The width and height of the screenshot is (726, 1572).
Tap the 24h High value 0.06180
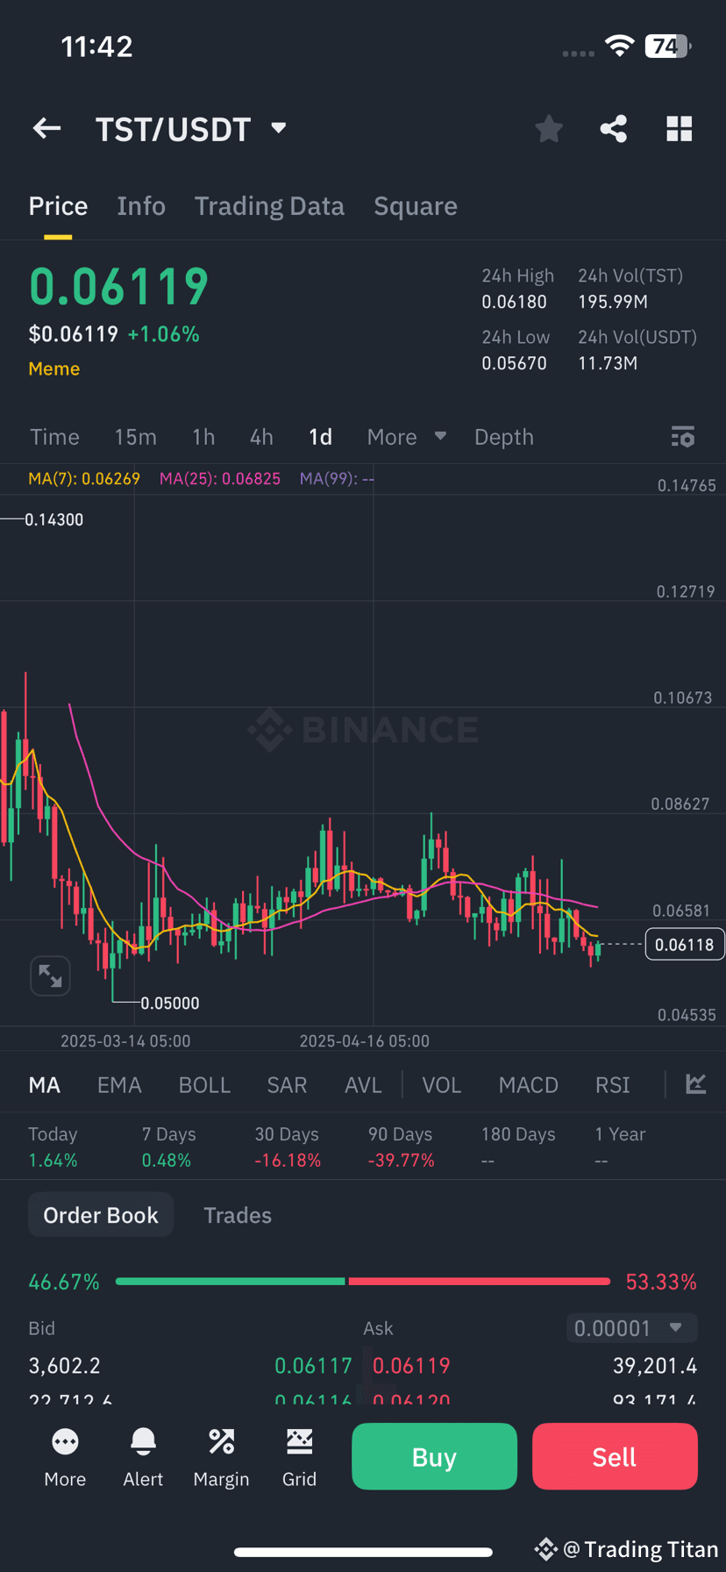click(514, 303)
